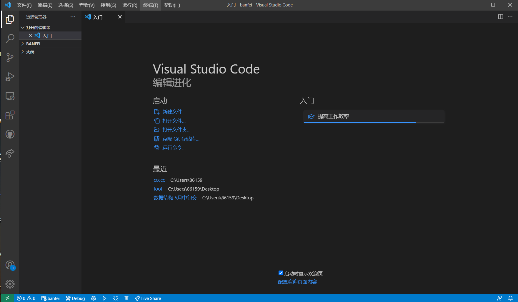Open Manage settings gear icon

(x=10, y=284)
